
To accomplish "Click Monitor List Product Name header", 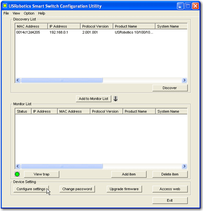I will click(x=139, y=111).
